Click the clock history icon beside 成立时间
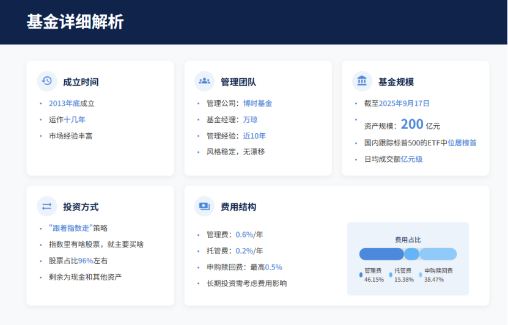 tap(47, 81)
